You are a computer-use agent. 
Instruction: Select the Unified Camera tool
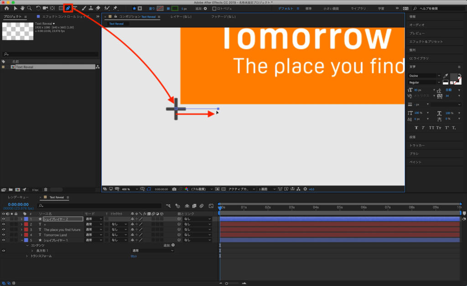click(x=45, y=8)
